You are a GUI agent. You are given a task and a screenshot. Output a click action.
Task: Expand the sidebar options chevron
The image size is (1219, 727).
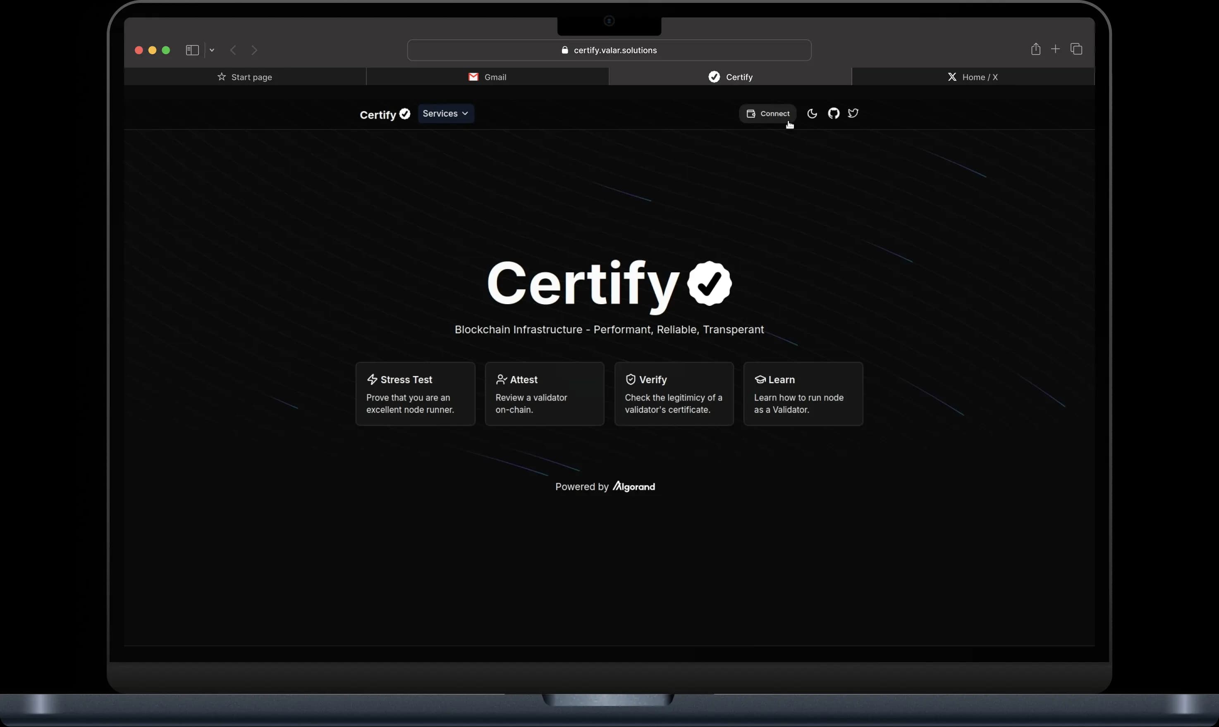tap(212, 50)
